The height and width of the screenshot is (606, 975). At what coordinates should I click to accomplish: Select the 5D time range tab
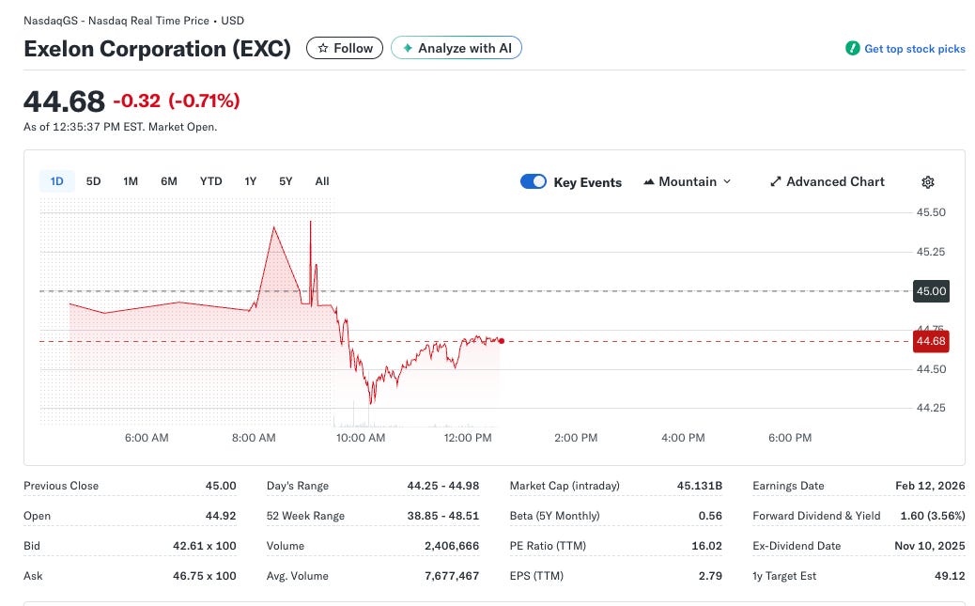click(x=93, y=181)
